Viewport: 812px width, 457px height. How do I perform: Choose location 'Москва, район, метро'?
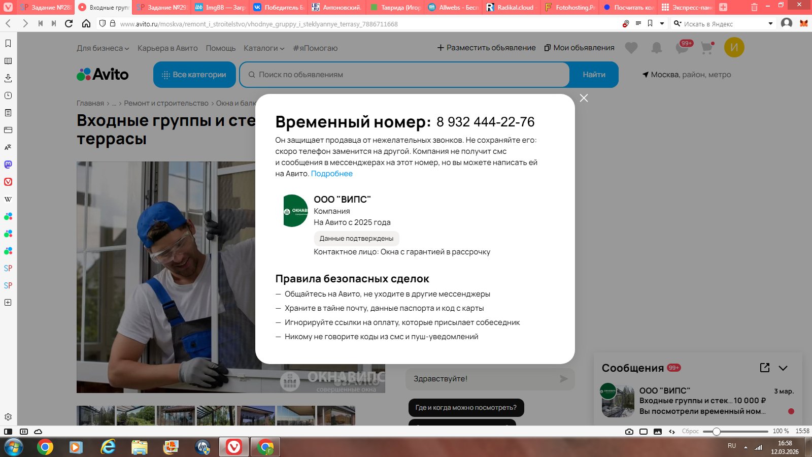(x=687, y=75)
